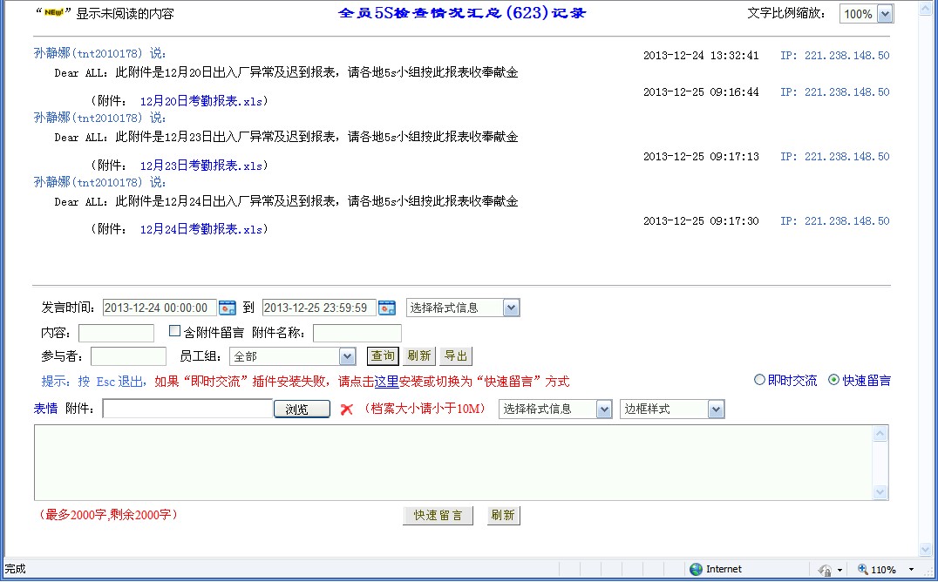Screen dimensions: 938x582
Task: Select the 即时交流 radio option
Action: 759,380
